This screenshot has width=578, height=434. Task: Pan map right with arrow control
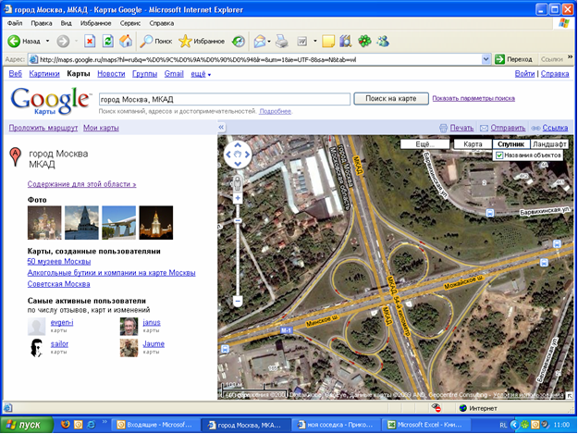click(247, 155)
